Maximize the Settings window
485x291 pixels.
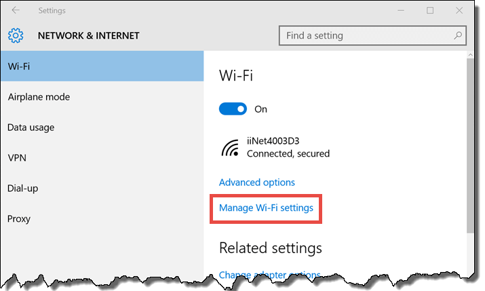pos(430,10)
